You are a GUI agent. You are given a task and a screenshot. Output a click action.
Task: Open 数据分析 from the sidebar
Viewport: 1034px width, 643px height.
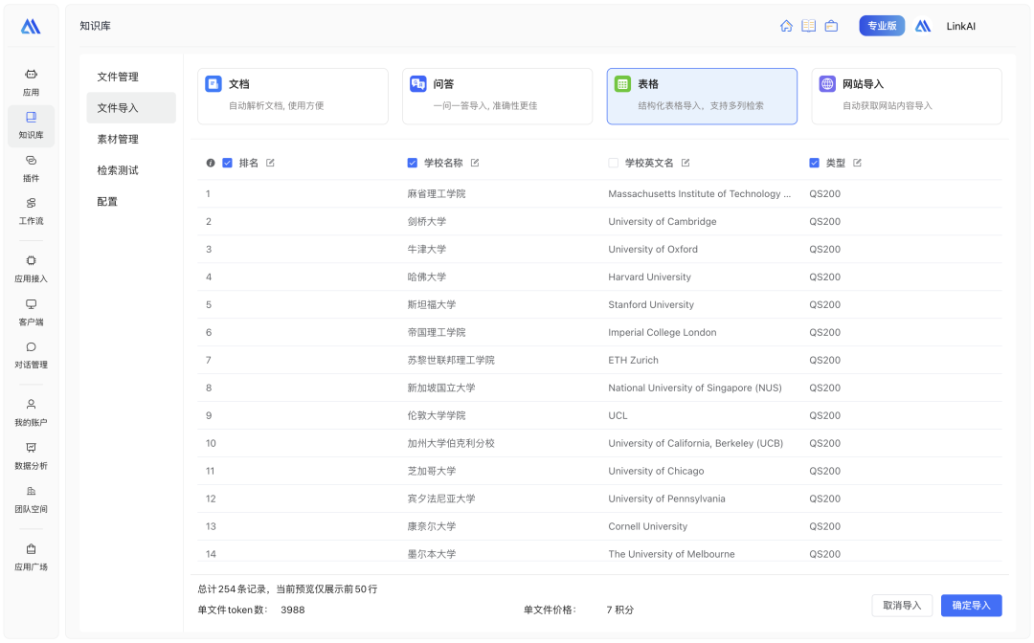click(x=31, y=458)
